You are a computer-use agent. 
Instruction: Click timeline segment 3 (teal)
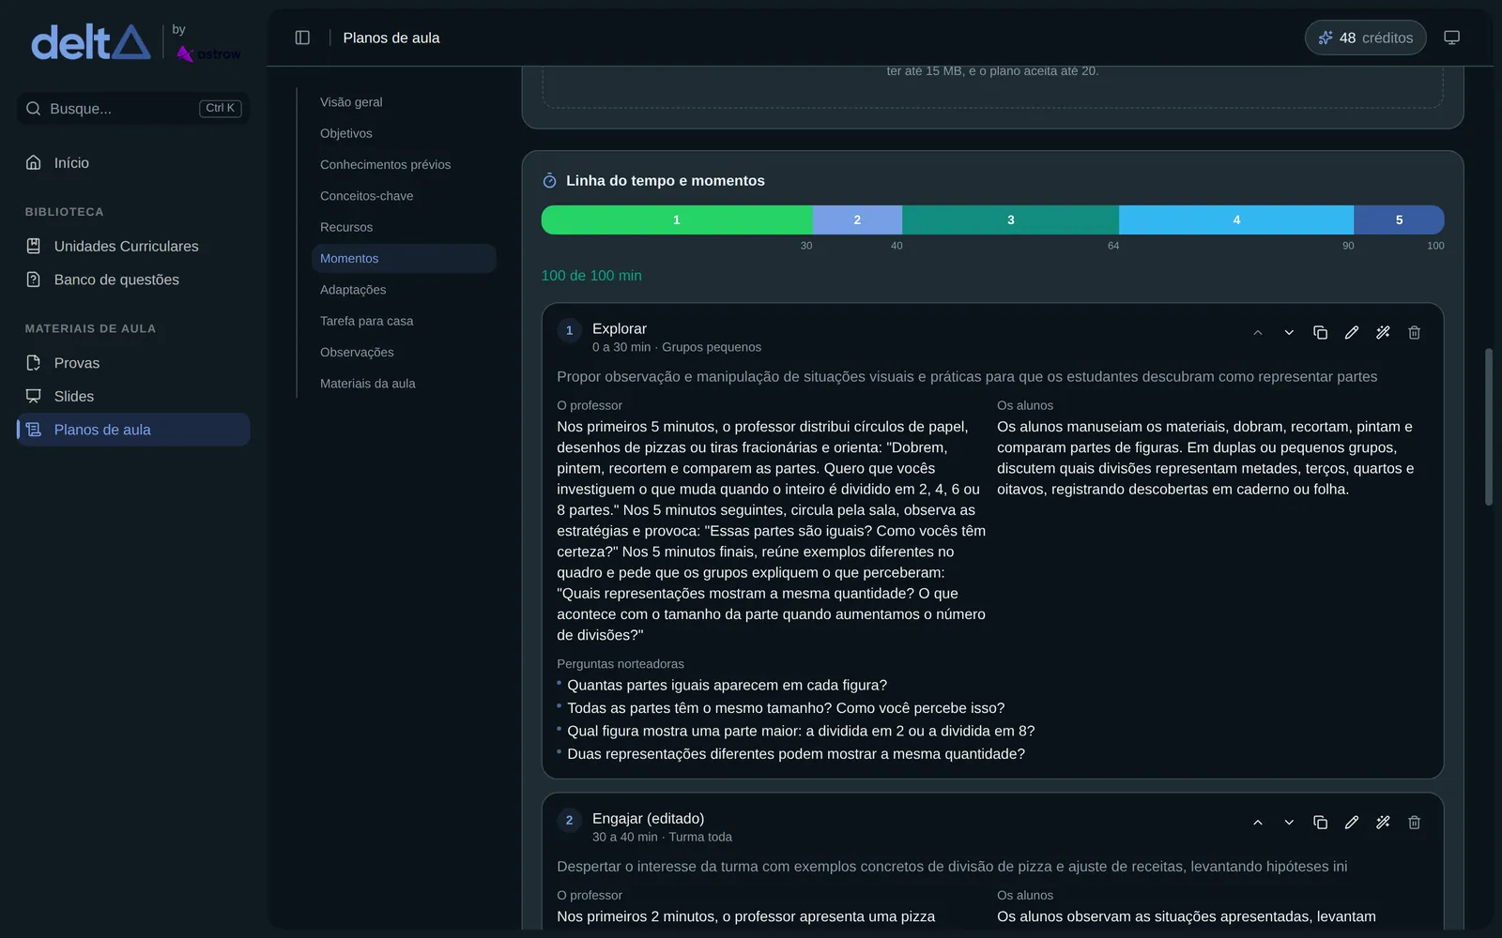1011,219
